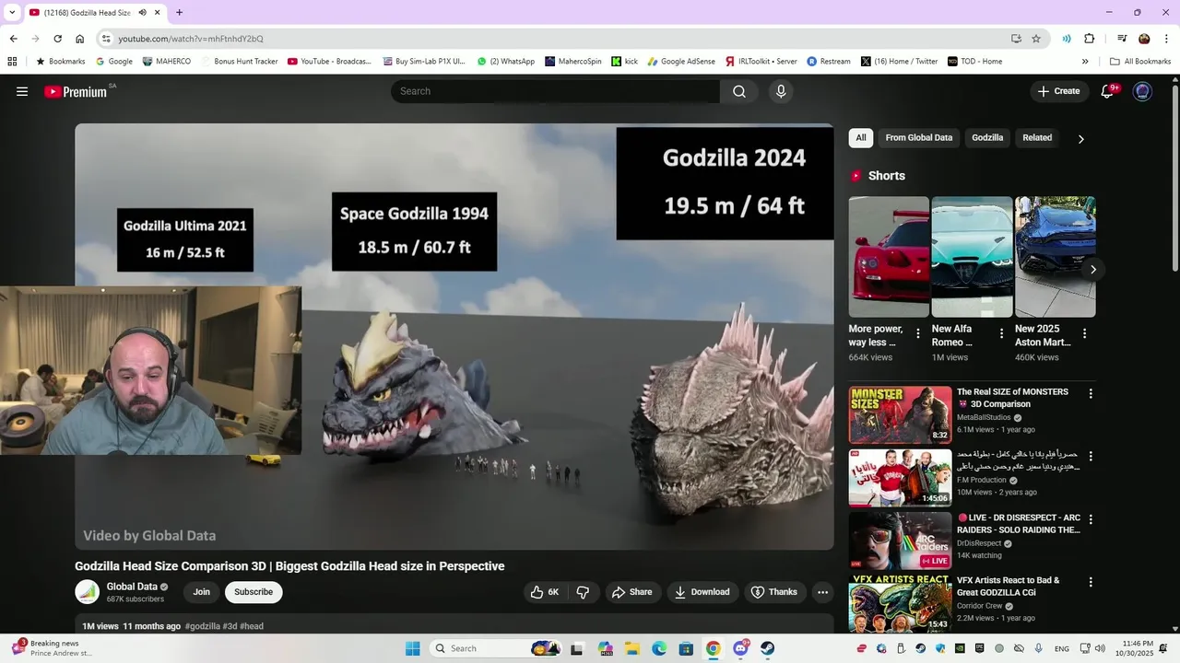Open Chrome home page button
Image resolution: width=1180 pixels, height=663 pixels.
point(80,39)
